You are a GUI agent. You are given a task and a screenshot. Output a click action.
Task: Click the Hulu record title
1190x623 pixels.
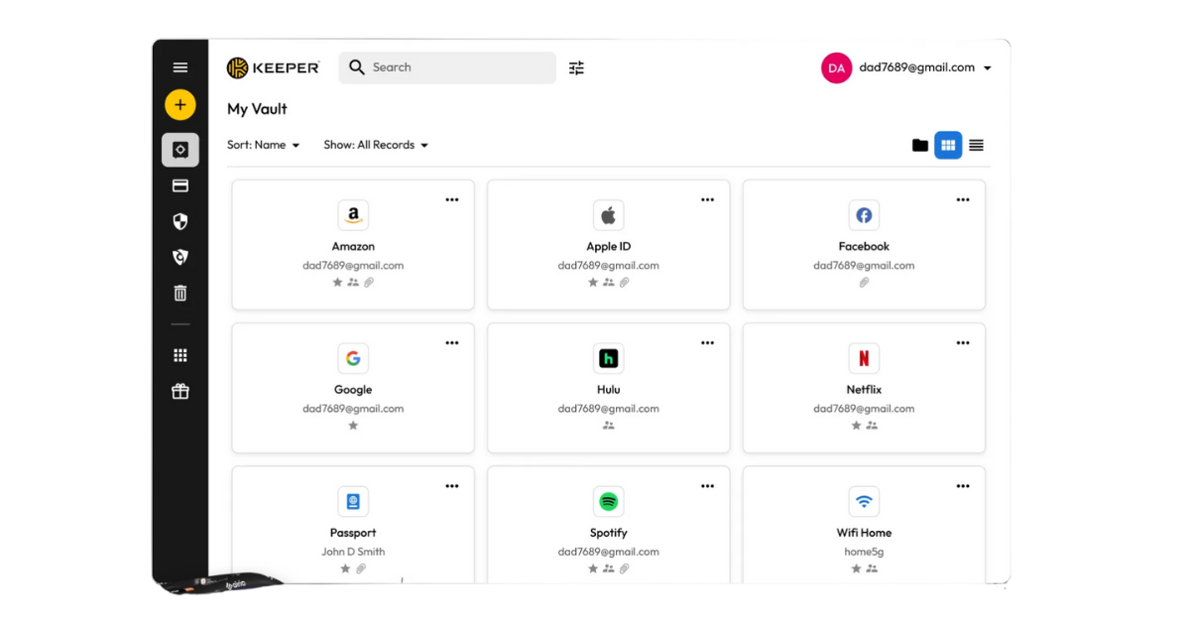[x=609, y=390]
